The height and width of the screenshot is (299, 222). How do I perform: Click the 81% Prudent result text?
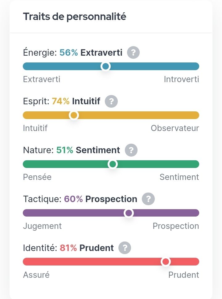[x=87, y=248]
